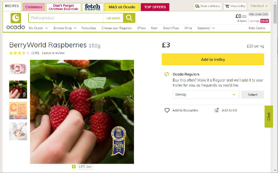The width and height of the screenshot is (278, 173).
Task: Expand the Seasonal menu
Action: [206, 28]
